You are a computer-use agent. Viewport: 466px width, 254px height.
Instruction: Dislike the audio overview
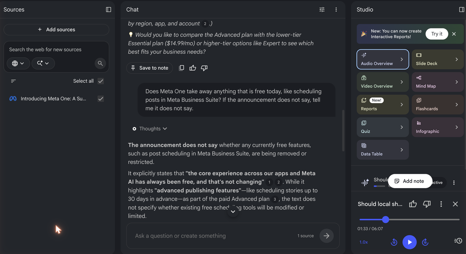tap(427, 204)
